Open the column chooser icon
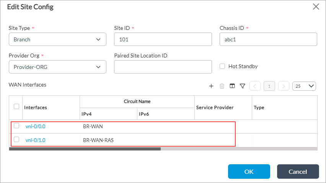Viewport: 326px width, 183px height. pos(232,86)
